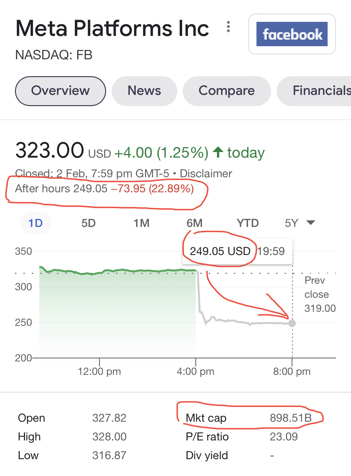This screenshot has height=476, width=351.
Task: Switch to the News tab
Action: [144, 91]
